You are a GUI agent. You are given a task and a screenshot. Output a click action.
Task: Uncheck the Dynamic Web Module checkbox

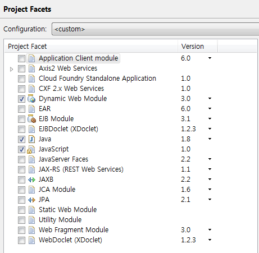pos(21,99)
